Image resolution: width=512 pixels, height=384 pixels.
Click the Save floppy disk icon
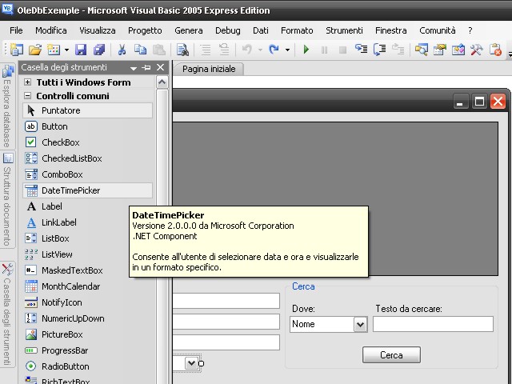(x=81, y=50)
